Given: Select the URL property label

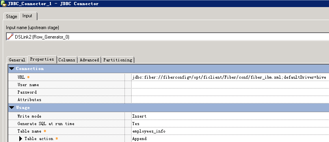Looking at the screenshot, I should pyautogui.click(x=21, y=77).
